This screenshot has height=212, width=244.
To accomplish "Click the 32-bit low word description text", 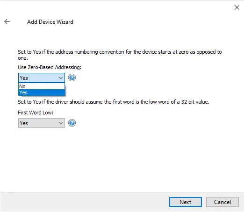I will [x=114, y=102].
